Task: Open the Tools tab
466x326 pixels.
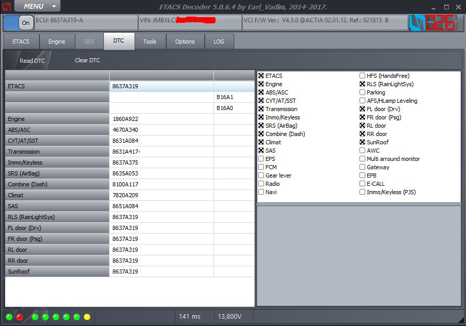Action: point(150,42)
